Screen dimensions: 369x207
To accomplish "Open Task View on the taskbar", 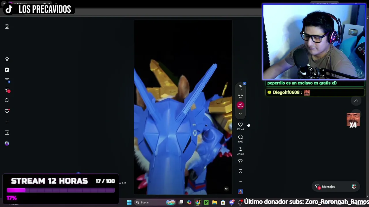I will pyautogui.click(x=181, y=202).
